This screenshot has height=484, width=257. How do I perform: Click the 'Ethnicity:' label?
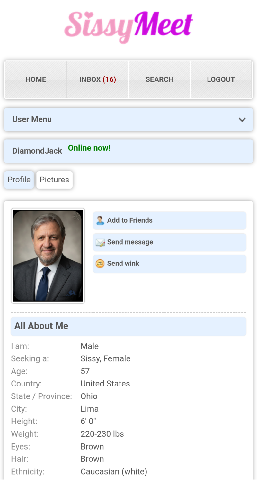(x=28, y=472)
